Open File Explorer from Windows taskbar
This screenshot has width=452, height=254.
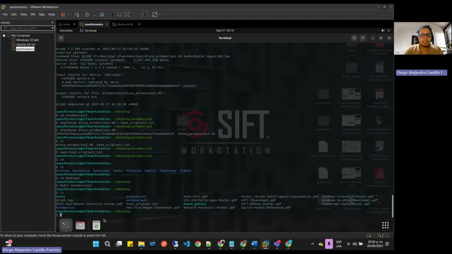tap(141, 244)
